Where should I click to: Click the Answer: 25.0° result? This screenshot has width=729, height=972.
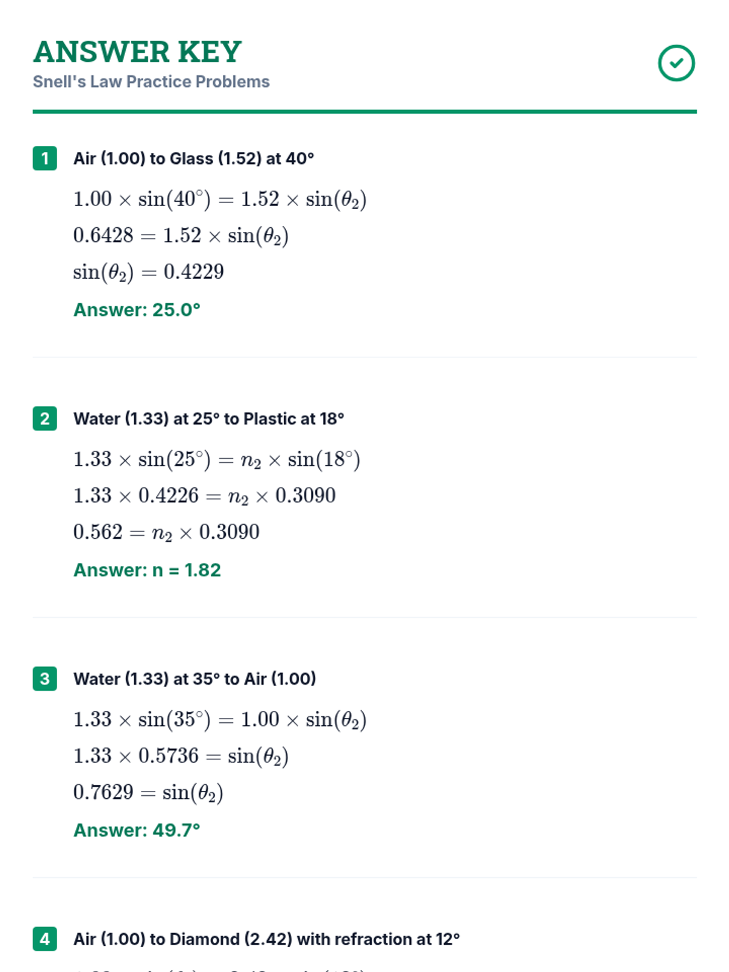click(x=137, y=310)
